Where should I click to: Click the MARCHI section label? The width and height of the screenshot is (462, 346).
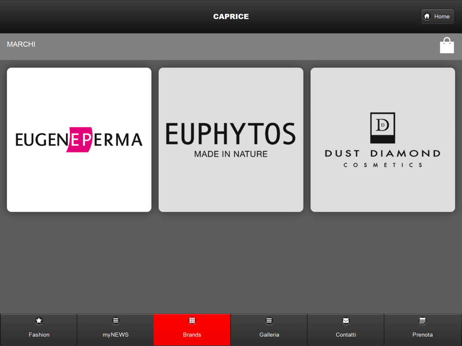click(x=21, y=44)
